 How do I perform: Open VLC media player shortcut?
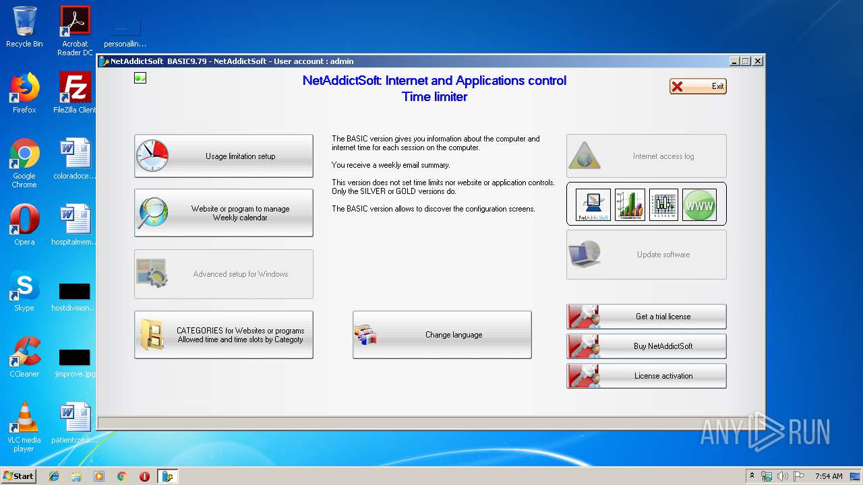coord(24,426)
